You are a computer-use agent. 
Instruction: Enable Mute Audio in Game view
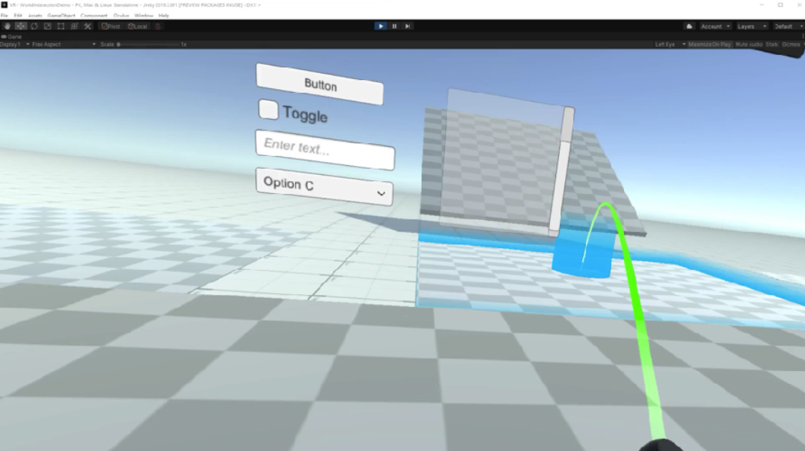748,44
